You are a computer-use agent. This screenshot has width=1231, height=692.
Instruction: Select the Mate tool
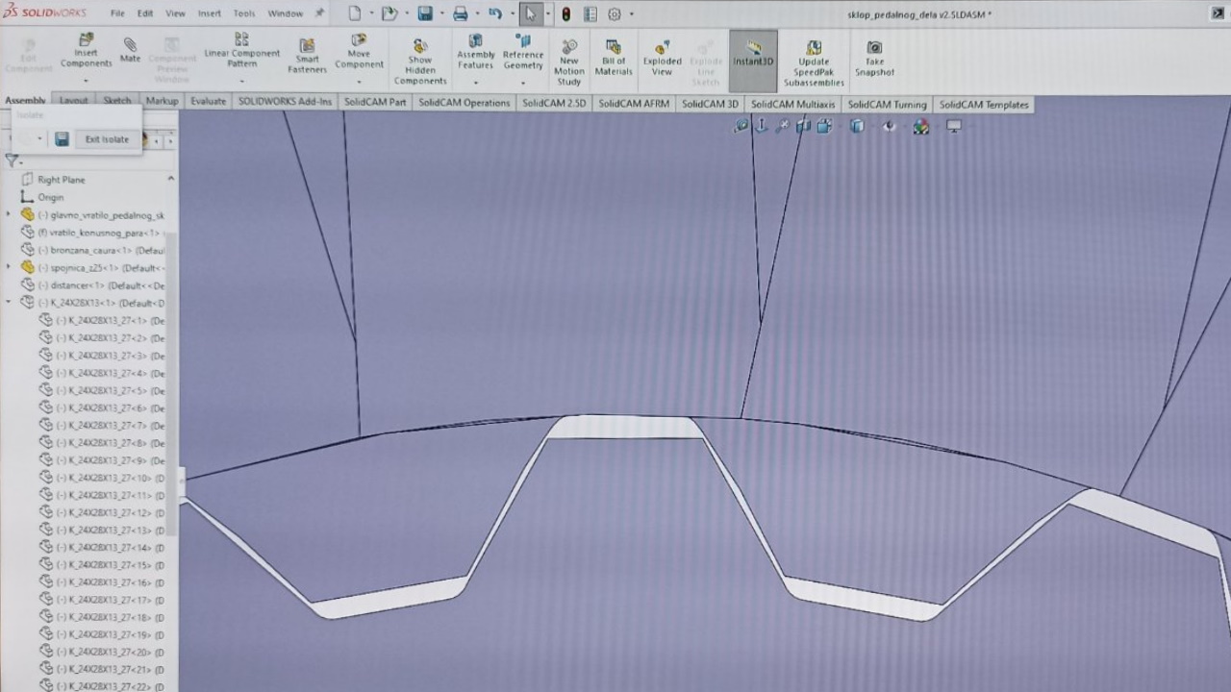coord(130,51)
